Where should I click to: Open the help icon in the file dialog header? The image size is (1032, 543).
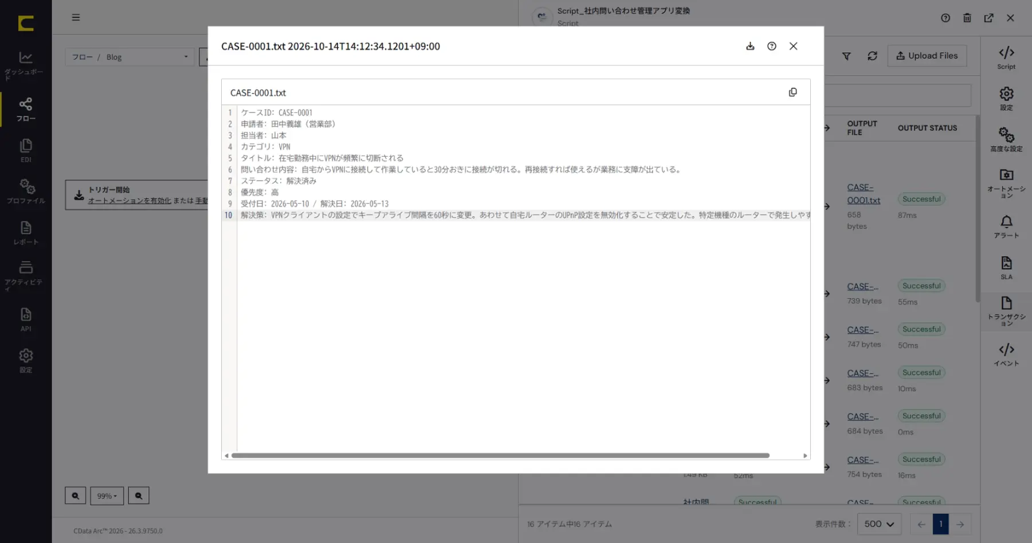coord(772,46)
